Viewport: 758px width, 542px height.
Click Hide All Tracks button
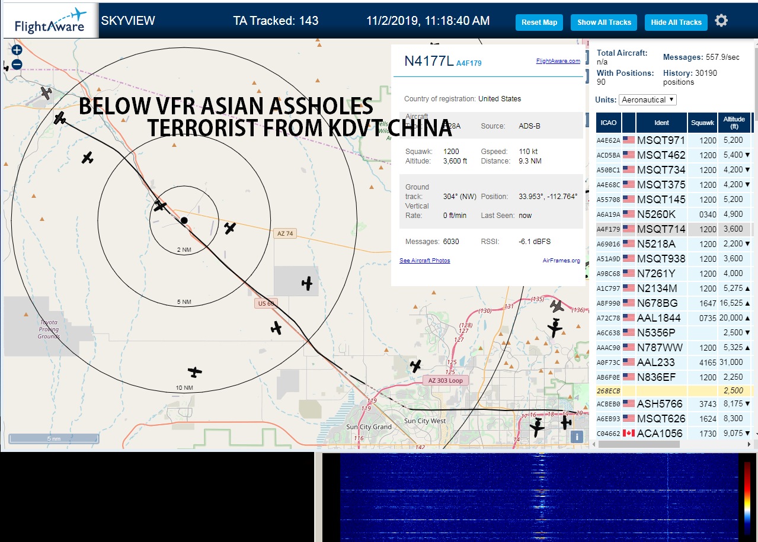click(x=676, y=23)
